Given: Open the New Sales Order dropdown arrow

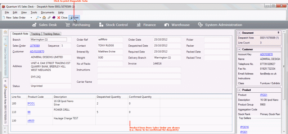Looking at the screenshot, I should click(x=31, y=18).
